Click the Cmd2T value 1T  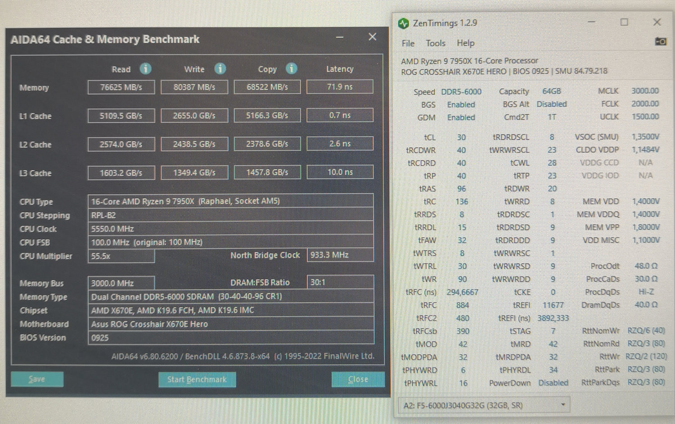552,117
